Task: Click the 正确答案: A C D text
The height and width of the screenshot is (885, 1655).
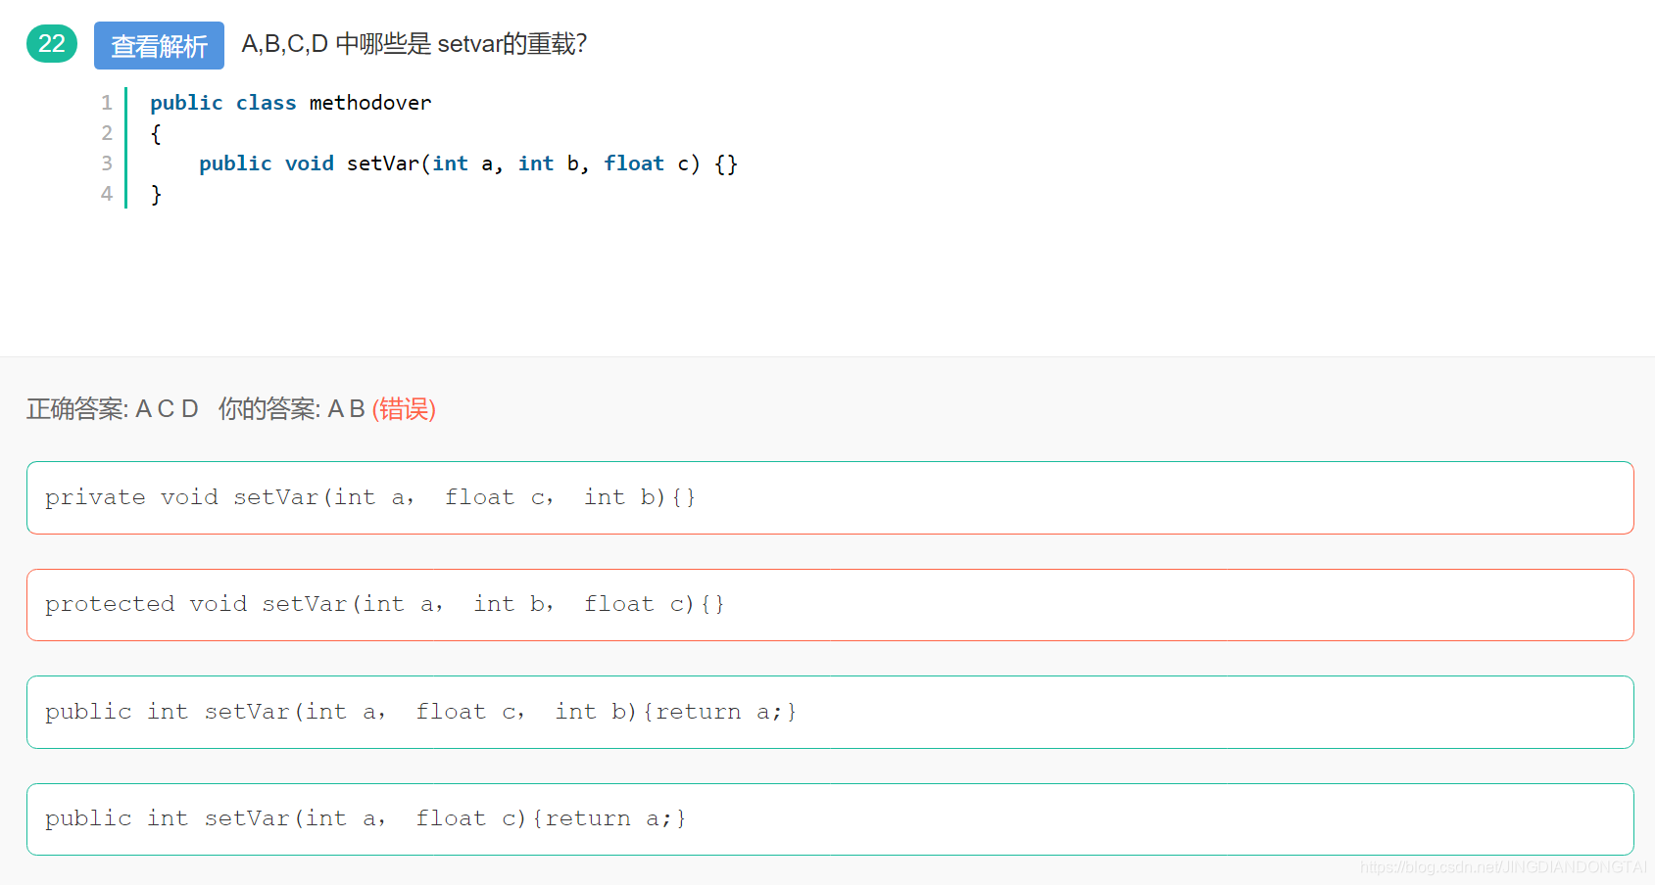Action: (113, 408)
